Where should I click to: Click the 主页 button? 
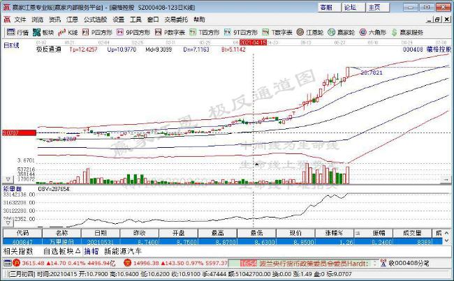click(378, 7)
